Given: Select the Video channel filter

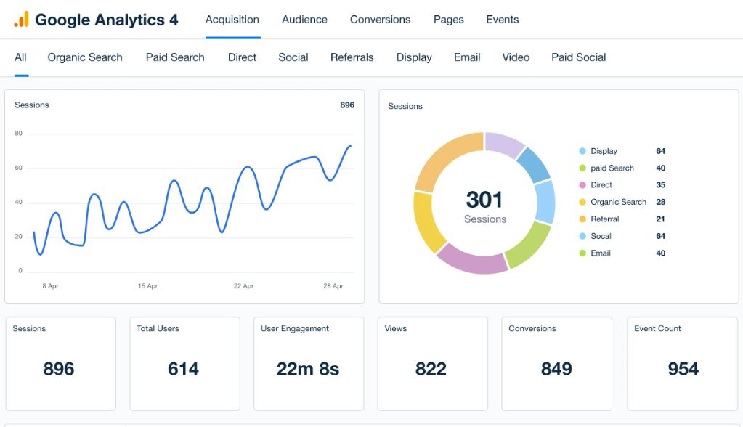Looking at the screenshot, I should click(x=516, y=57).
